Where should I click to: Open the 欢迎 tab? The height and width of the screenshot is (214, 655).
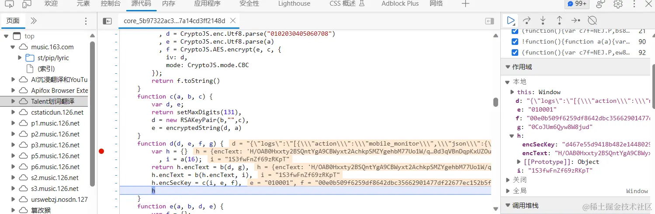point(51,3)
